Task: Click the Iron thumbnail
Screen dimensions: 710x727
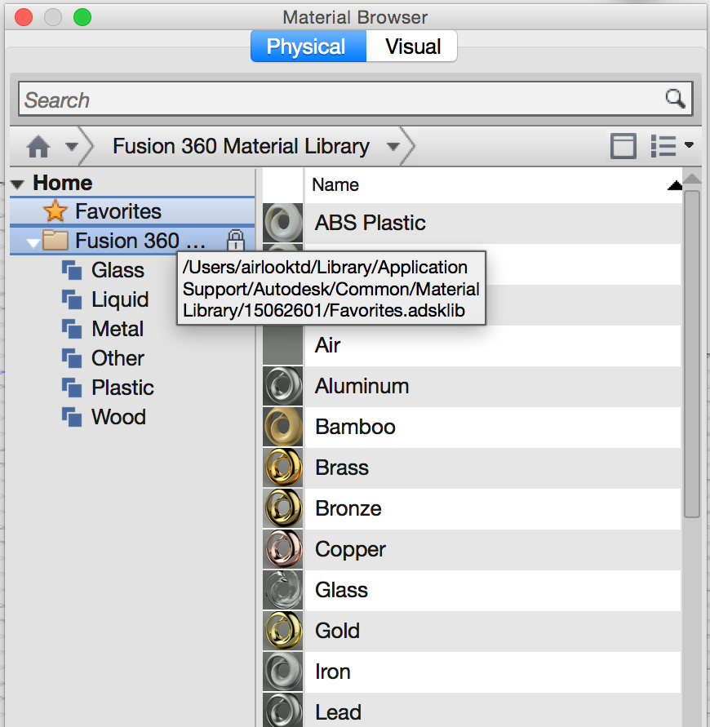Action: pos(283,672)
